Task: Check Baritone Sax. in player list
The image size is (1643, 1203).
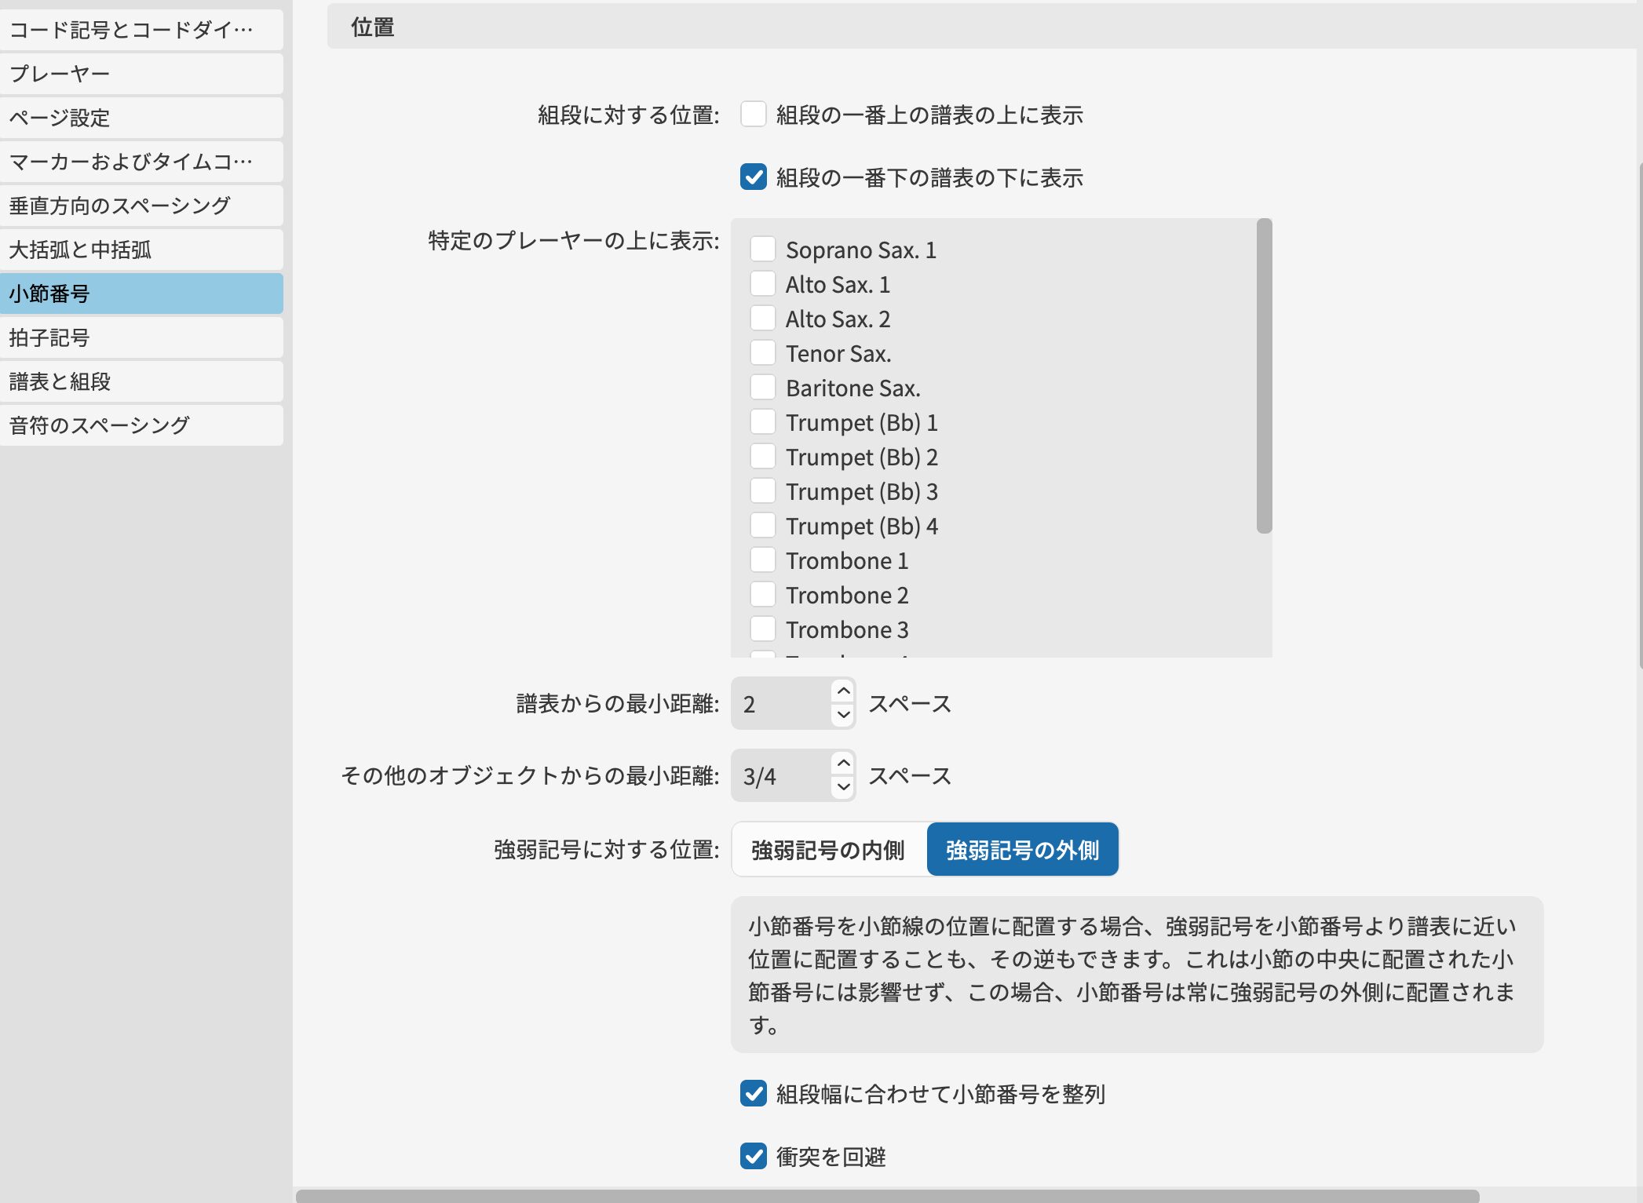Action: [x=762, y=388]
